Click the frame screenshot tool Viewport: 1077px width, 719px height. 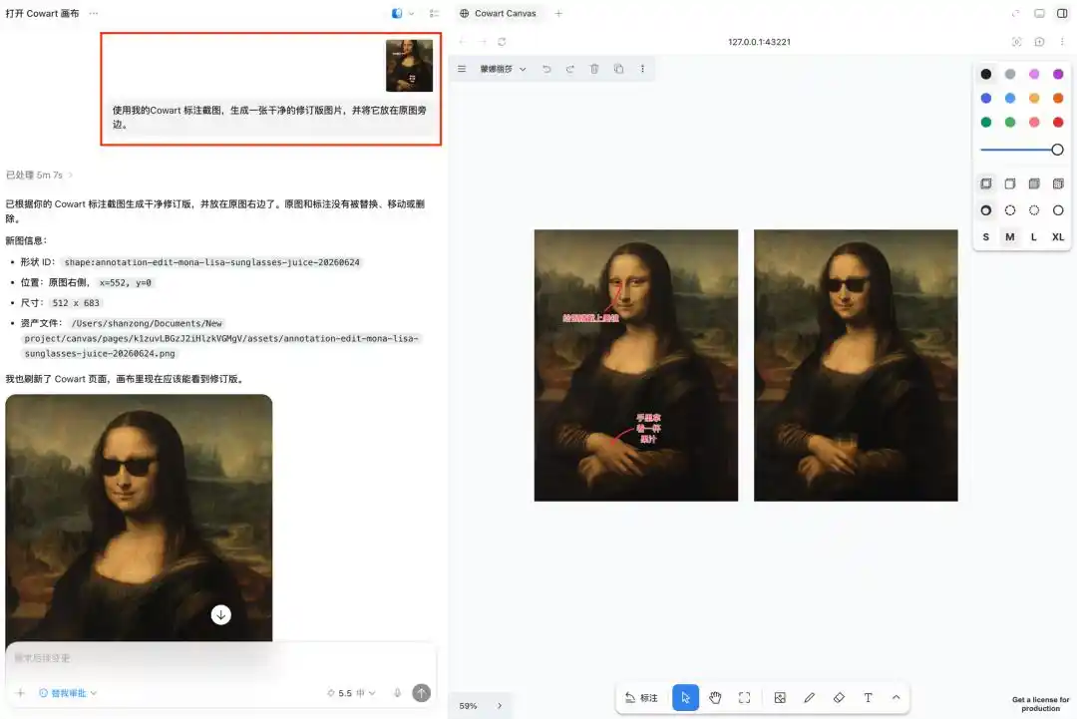[745, 698]
